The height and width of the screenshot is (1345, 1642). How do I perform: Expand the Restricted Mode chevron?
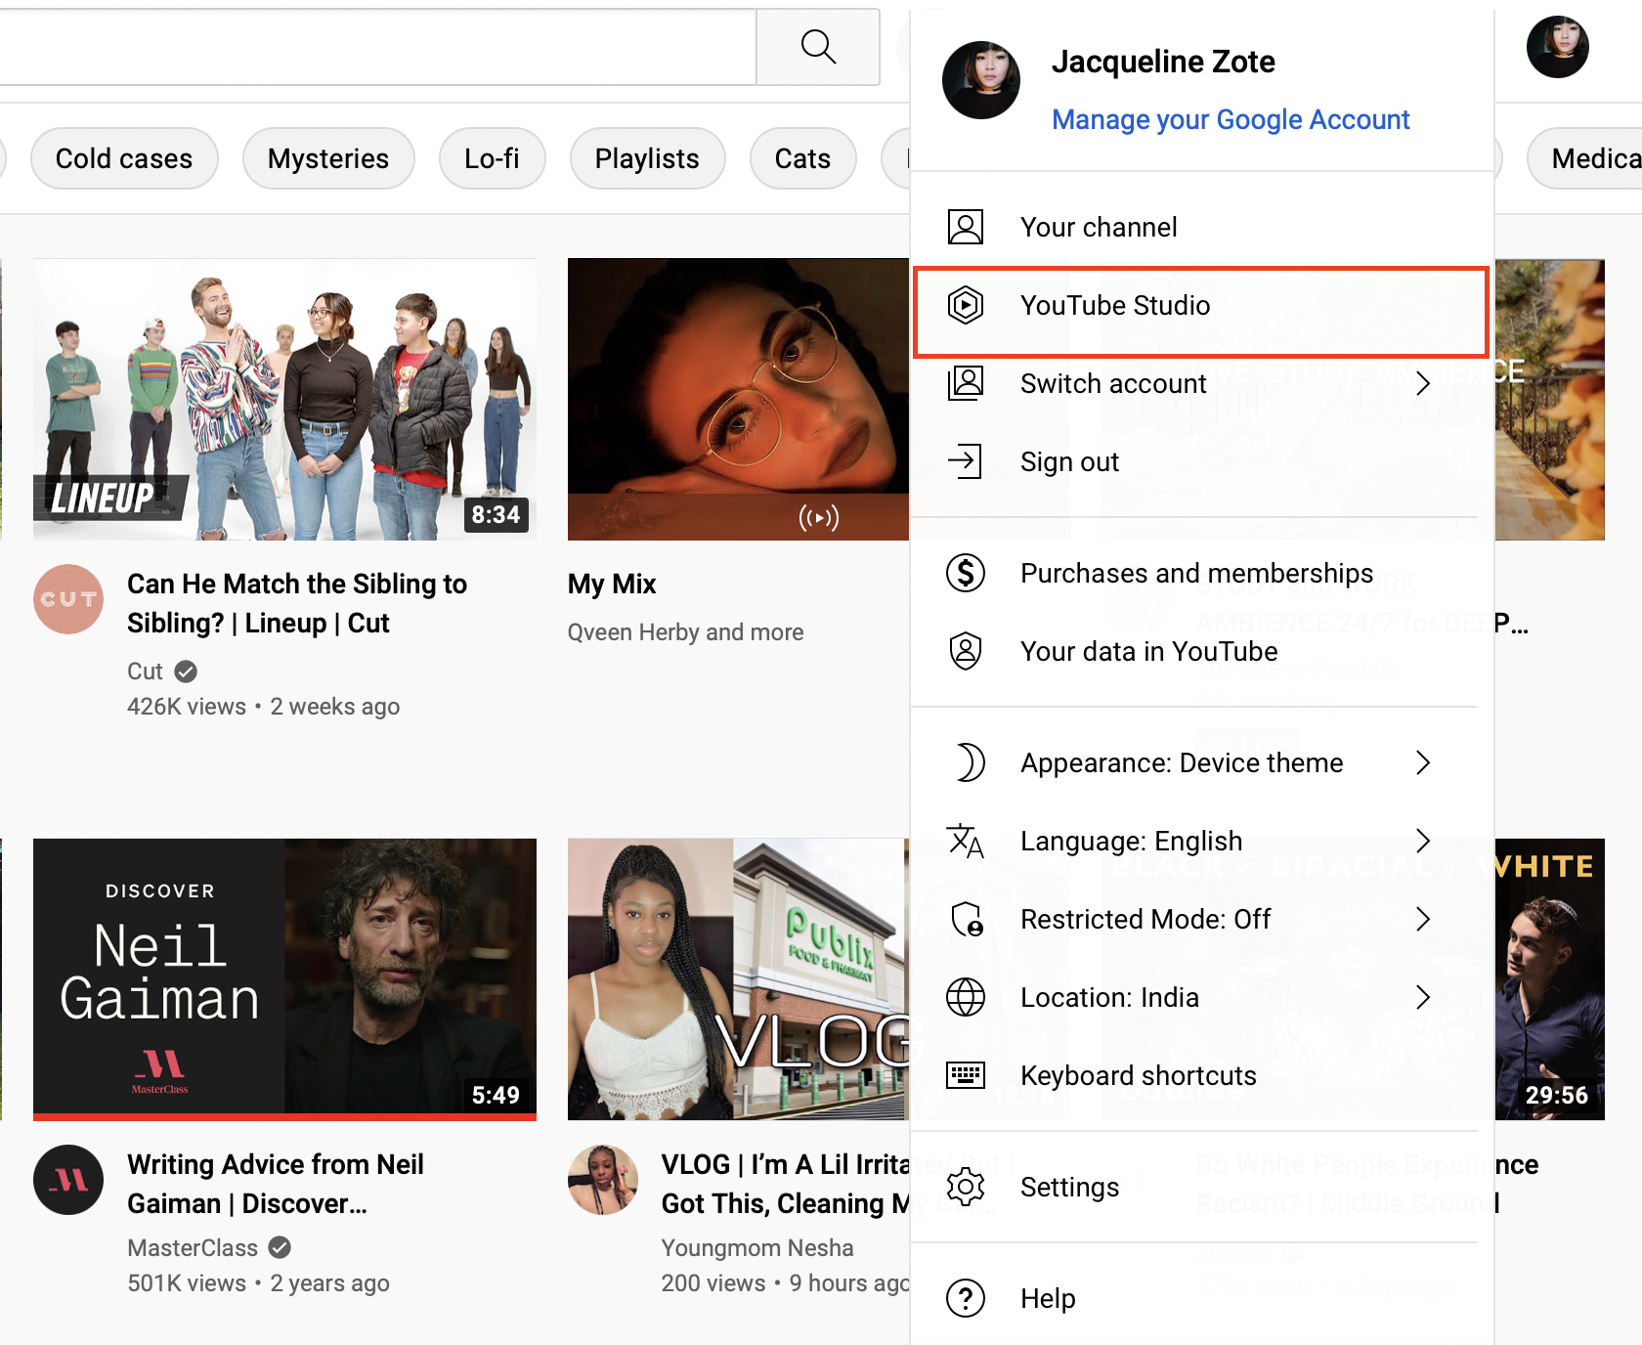click(x=1423, y=919)
